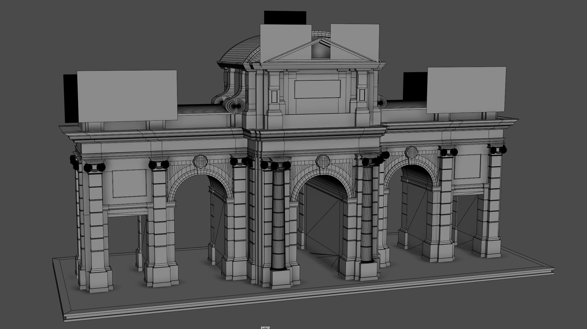Select the left fluted column of central arch

click(x=278, y=219)
